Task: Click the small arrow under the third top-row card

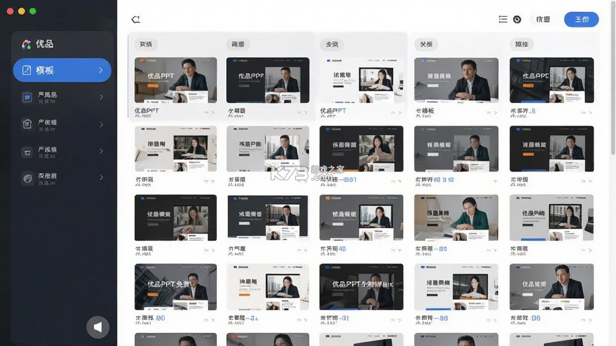Action: coord(399,112)
